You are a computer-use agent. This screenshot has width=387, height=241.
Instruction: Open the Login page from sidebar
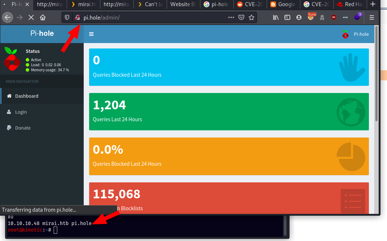point(21,112)
